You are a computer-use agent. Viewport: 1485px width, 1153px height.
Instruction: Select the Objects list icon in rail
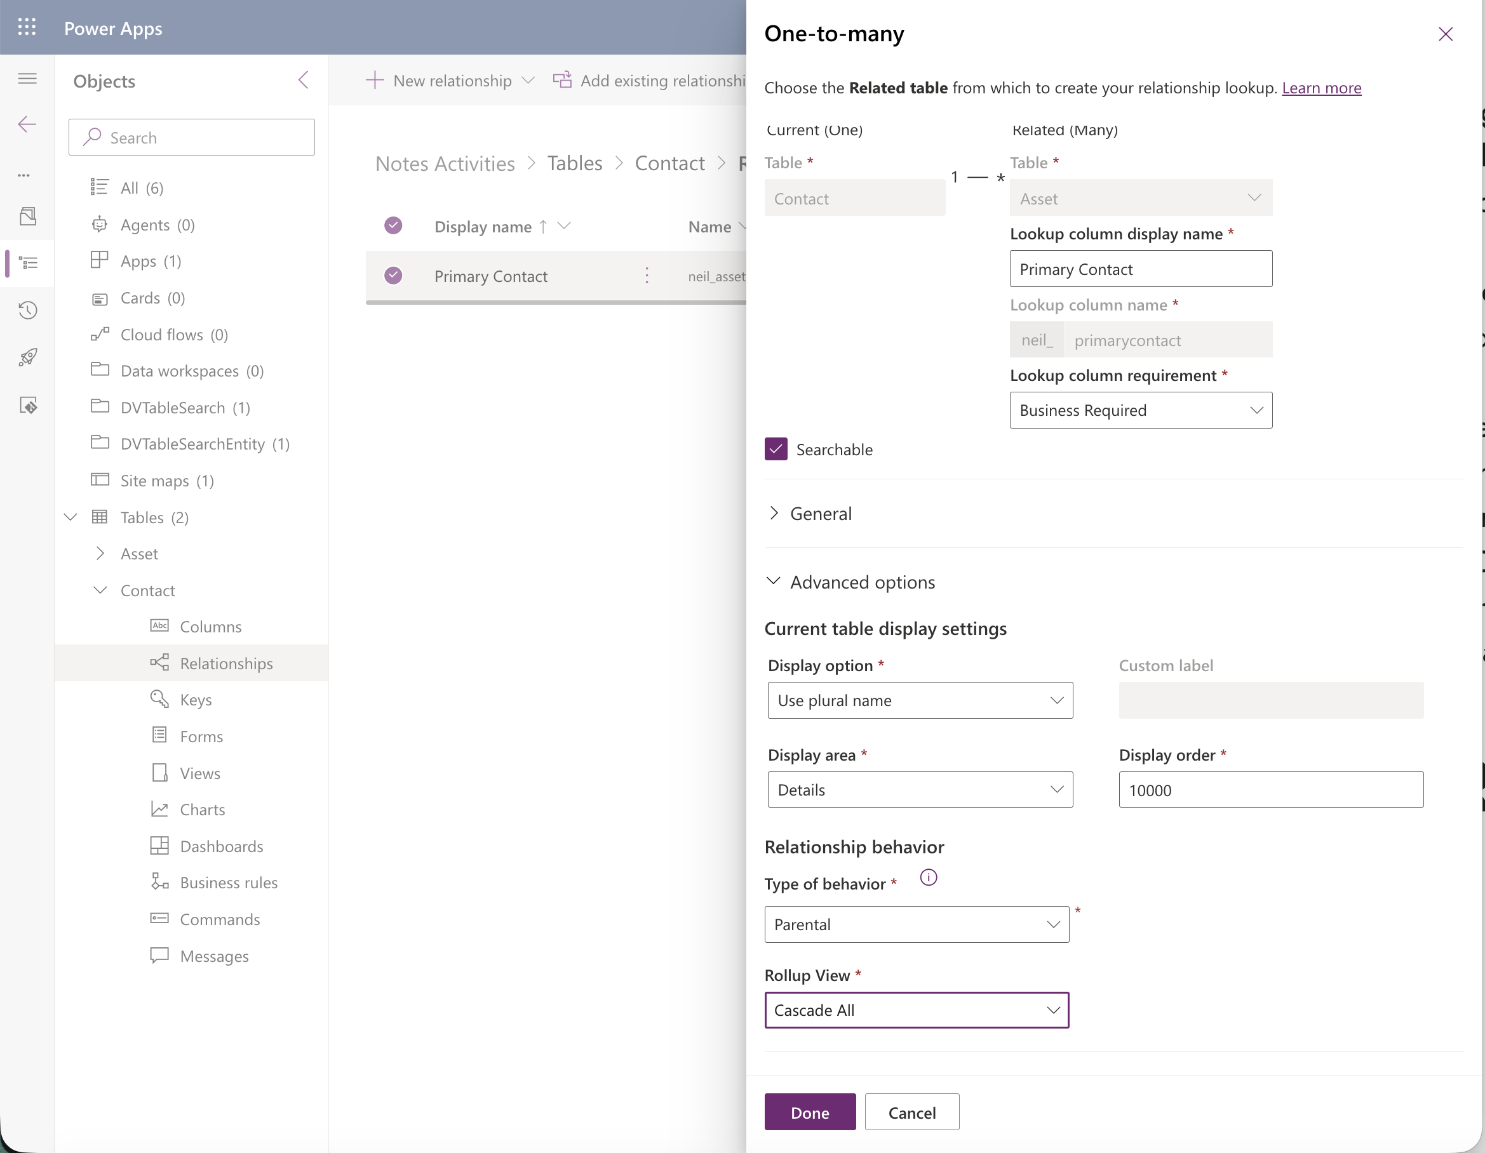click(x=28, y=262)
